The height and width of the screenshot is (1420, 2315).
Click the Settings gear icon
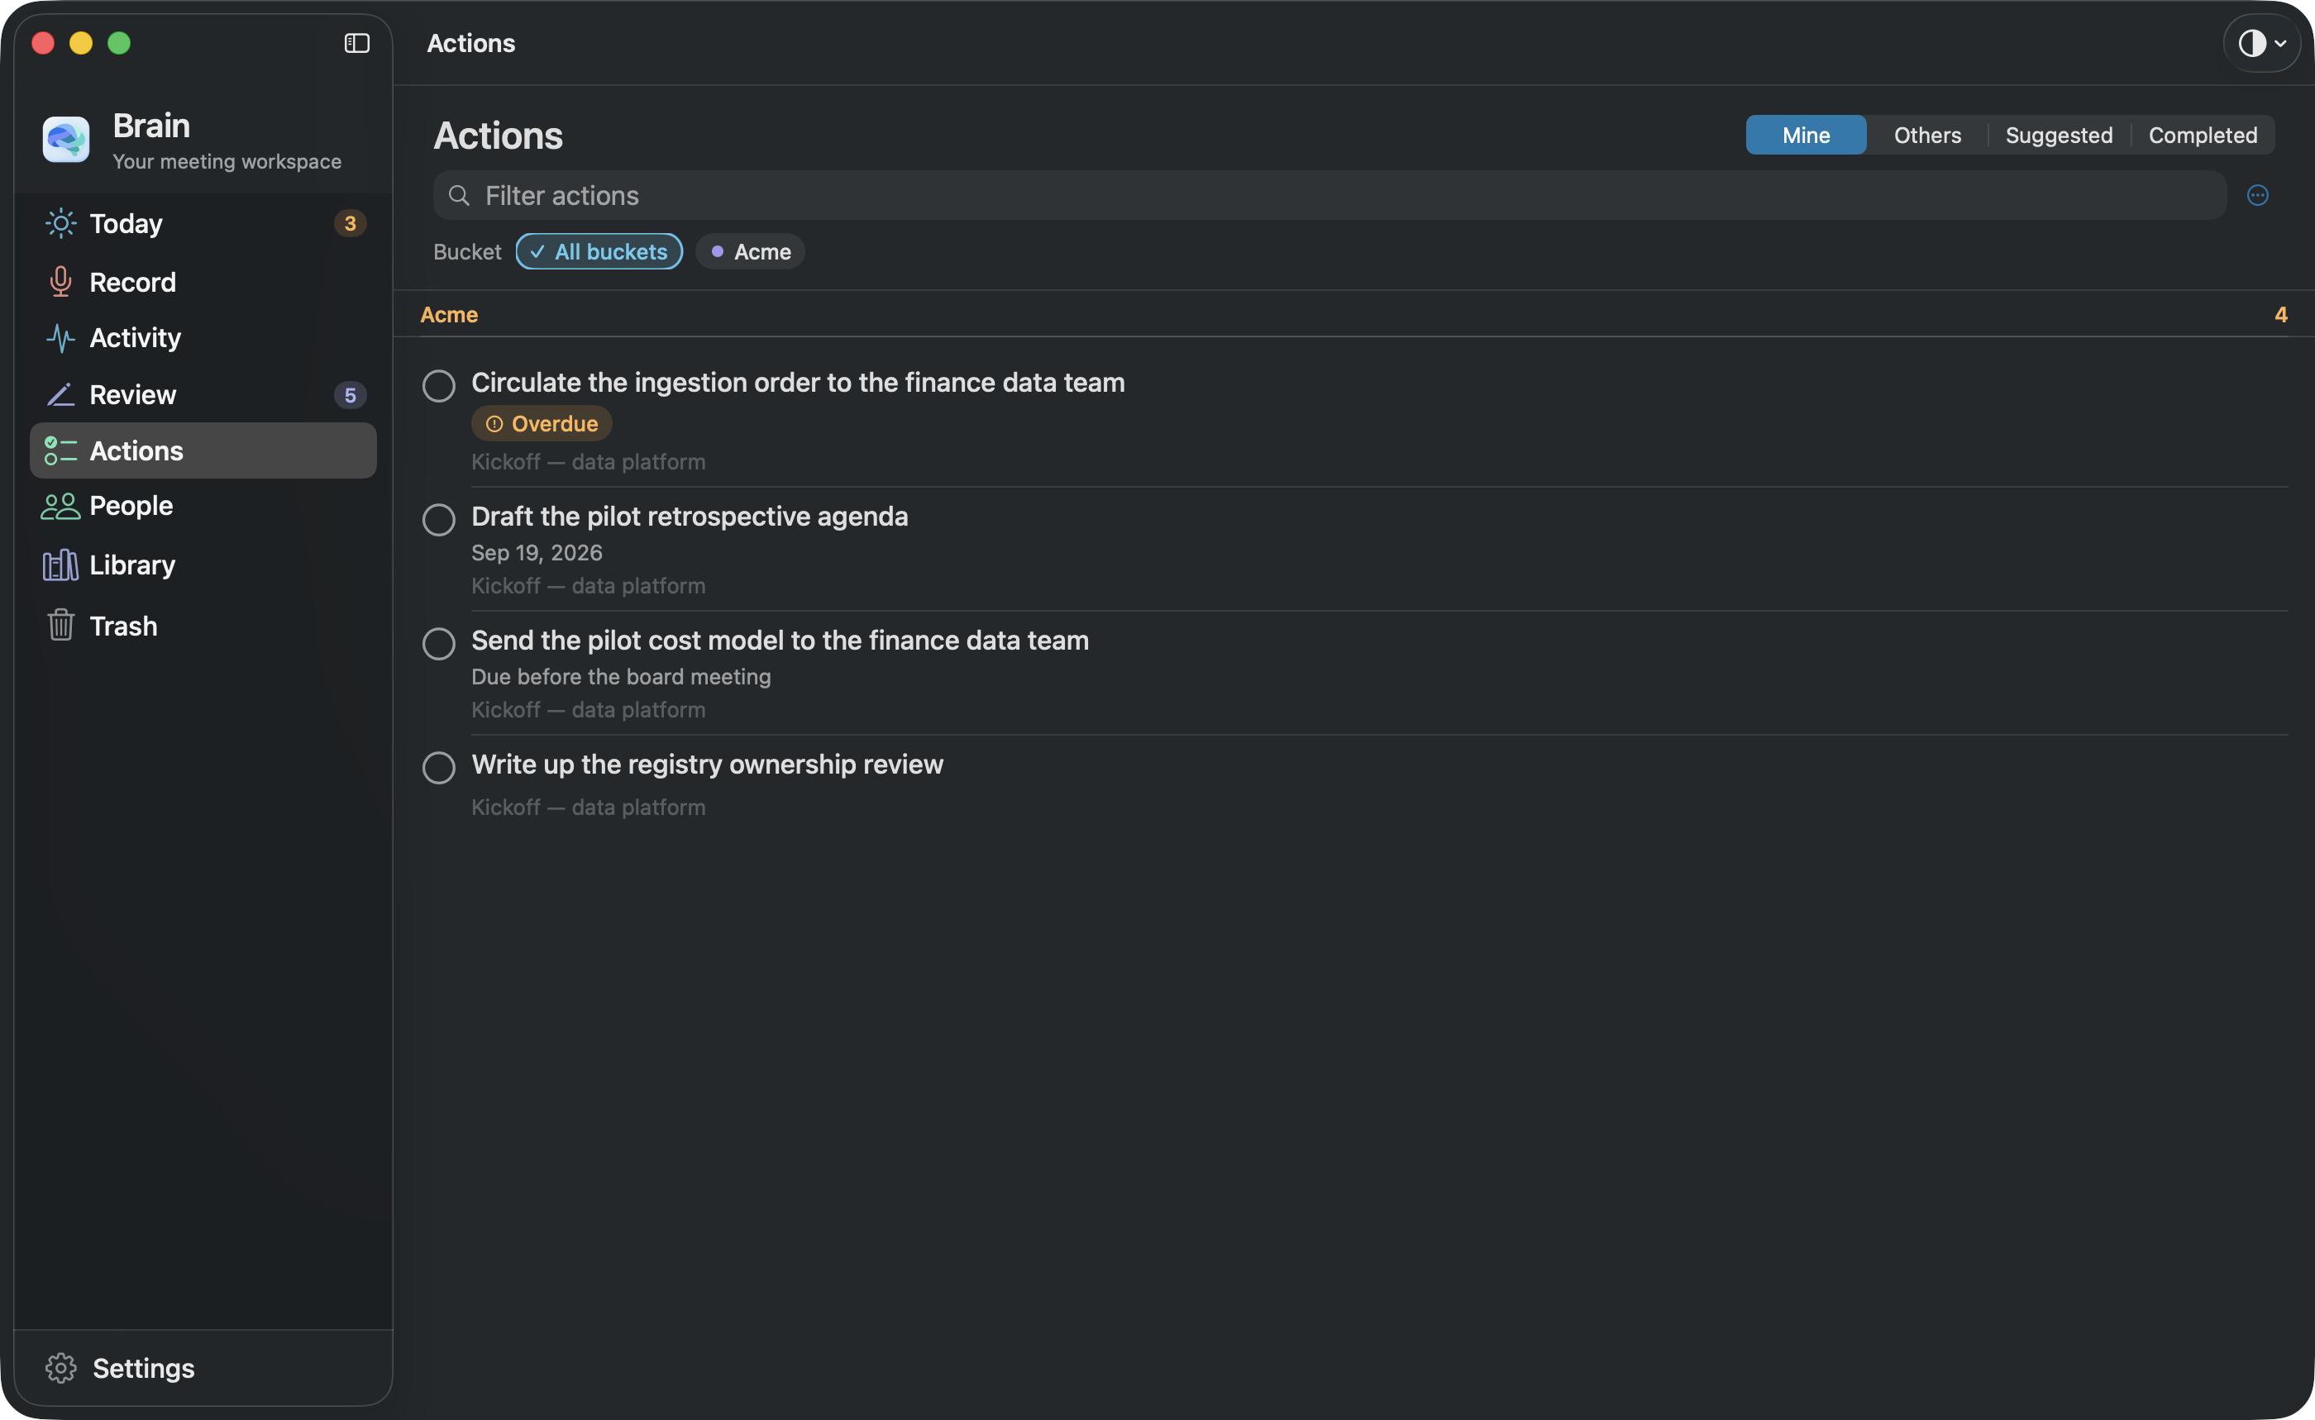coord(61,1369)
